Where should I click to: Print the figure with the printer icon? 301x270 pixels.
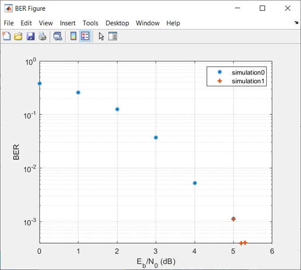click(42, 36)
